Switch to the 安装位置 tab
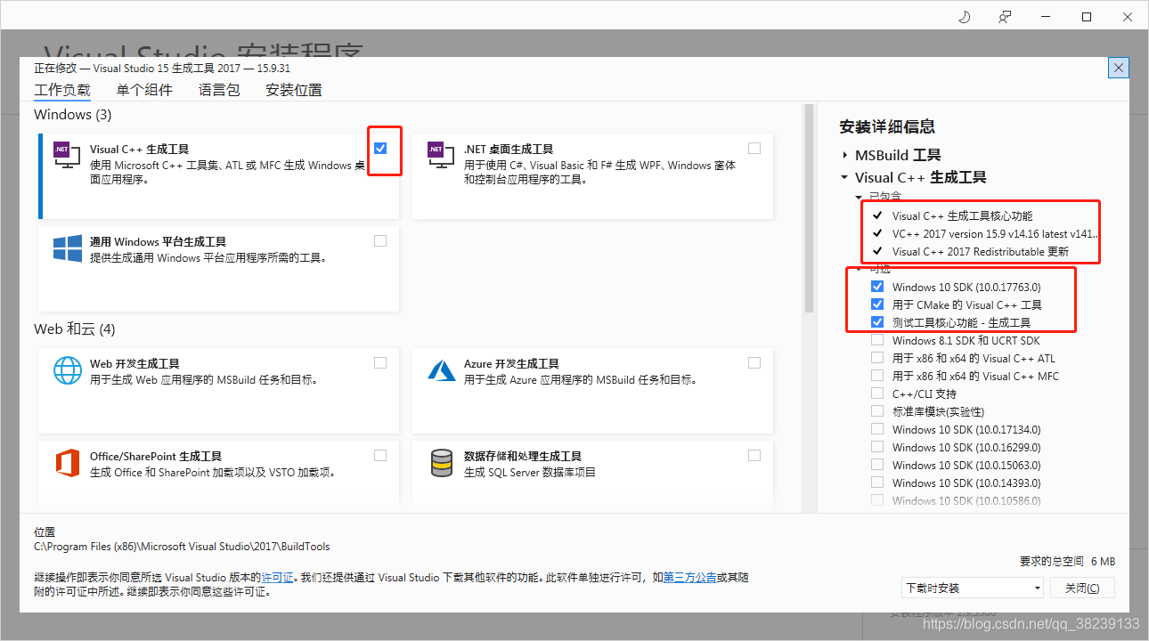 click(x=294, y=90)
